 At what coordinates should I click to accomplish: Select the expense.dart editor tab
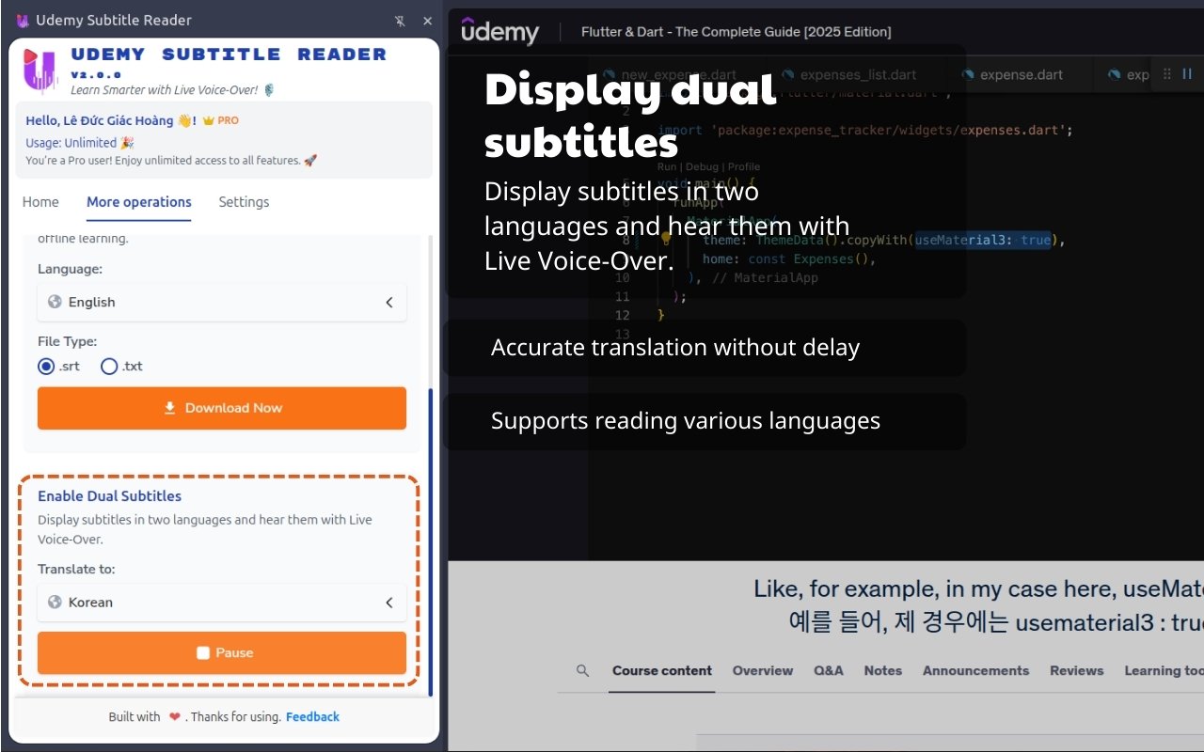click(x=1010, y=75)
